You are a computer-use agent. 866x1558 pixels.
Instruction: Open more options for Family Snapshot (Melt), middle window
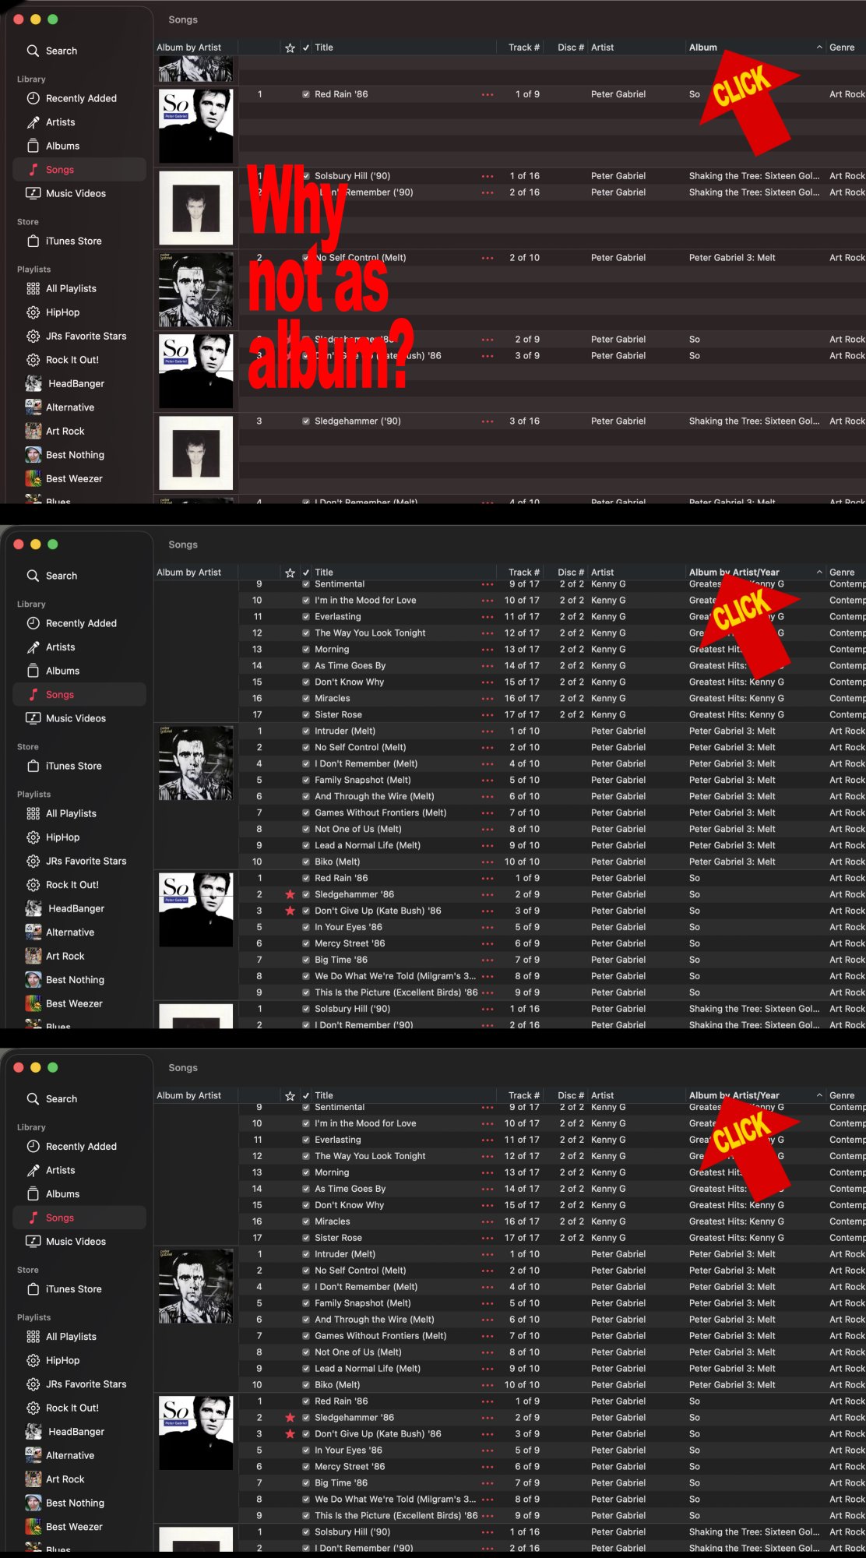tap(488, 781)
